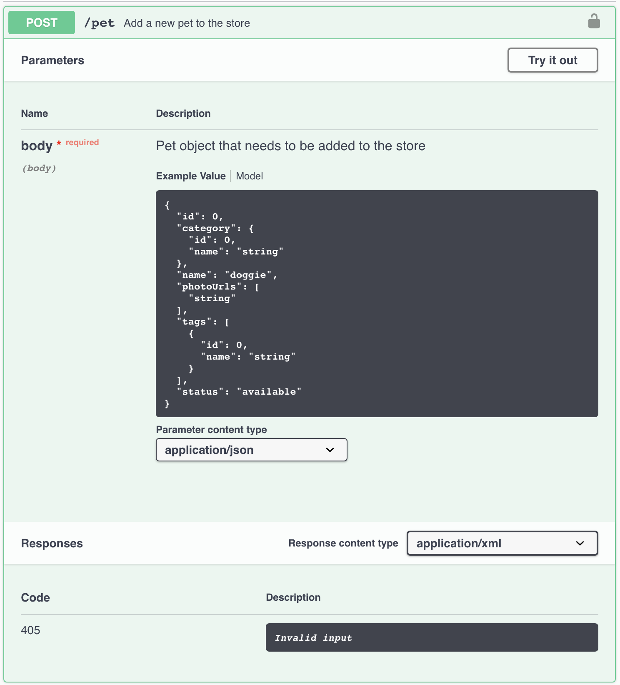Click the Pet object parameter description text
Screen dimensions: 620x685
pos(290,146)
